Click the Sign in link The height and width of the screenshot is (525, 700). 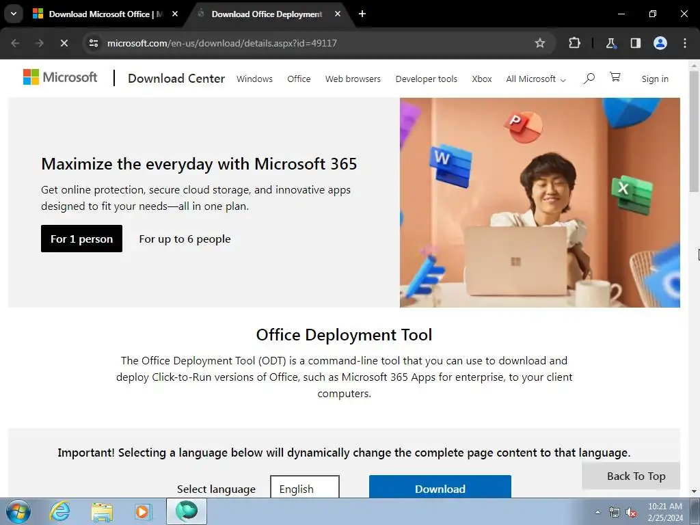coord(655,79)
